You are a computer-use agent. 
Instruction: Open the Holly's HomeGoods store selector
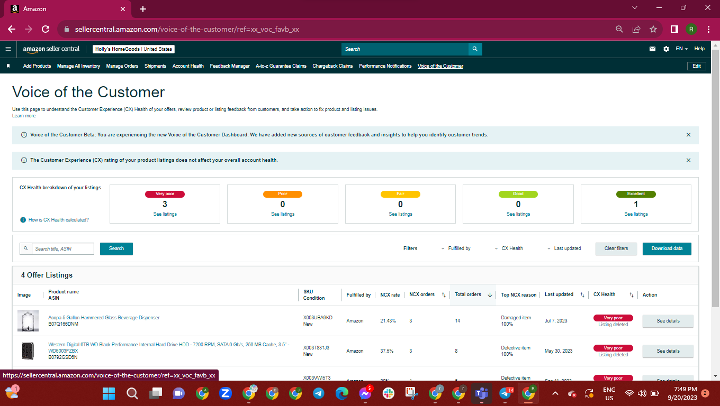click(x=134, y=49)
